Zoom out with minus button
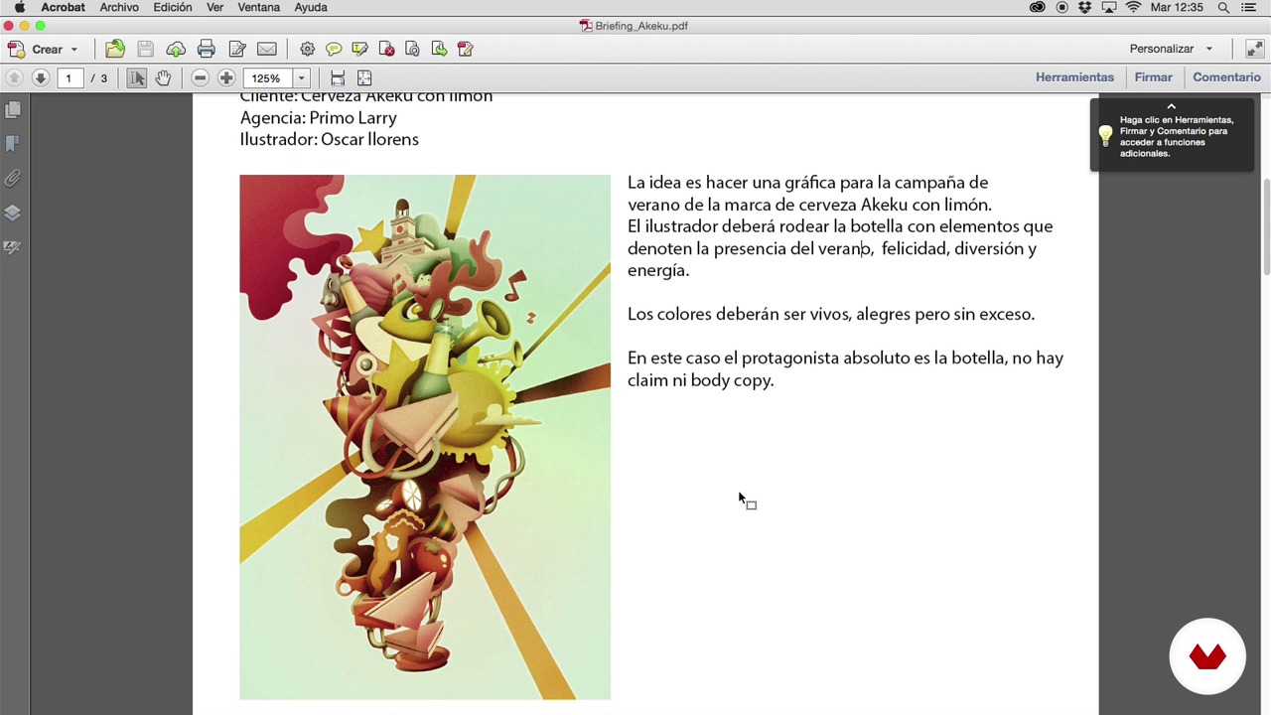Image resolution: width=1271 pixels, height=715 pixels. pos(200,77)
